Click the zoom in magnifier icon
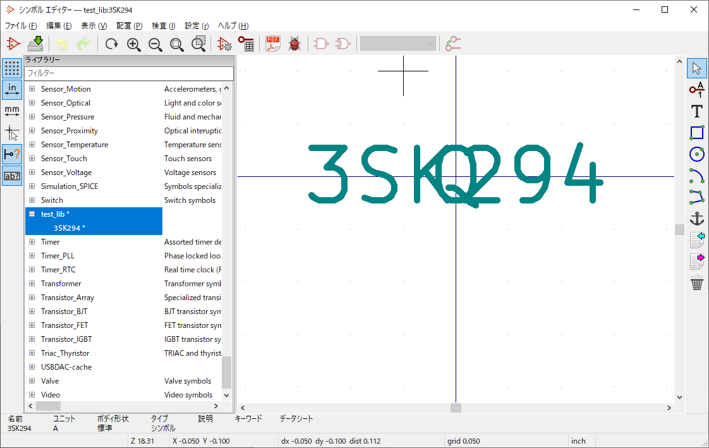Viewport: 709px width, 448px height. coord(133,44)
